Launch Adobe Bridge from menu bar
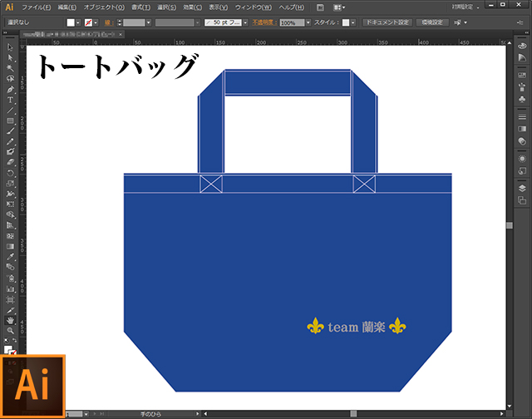 tap(320, 7)
